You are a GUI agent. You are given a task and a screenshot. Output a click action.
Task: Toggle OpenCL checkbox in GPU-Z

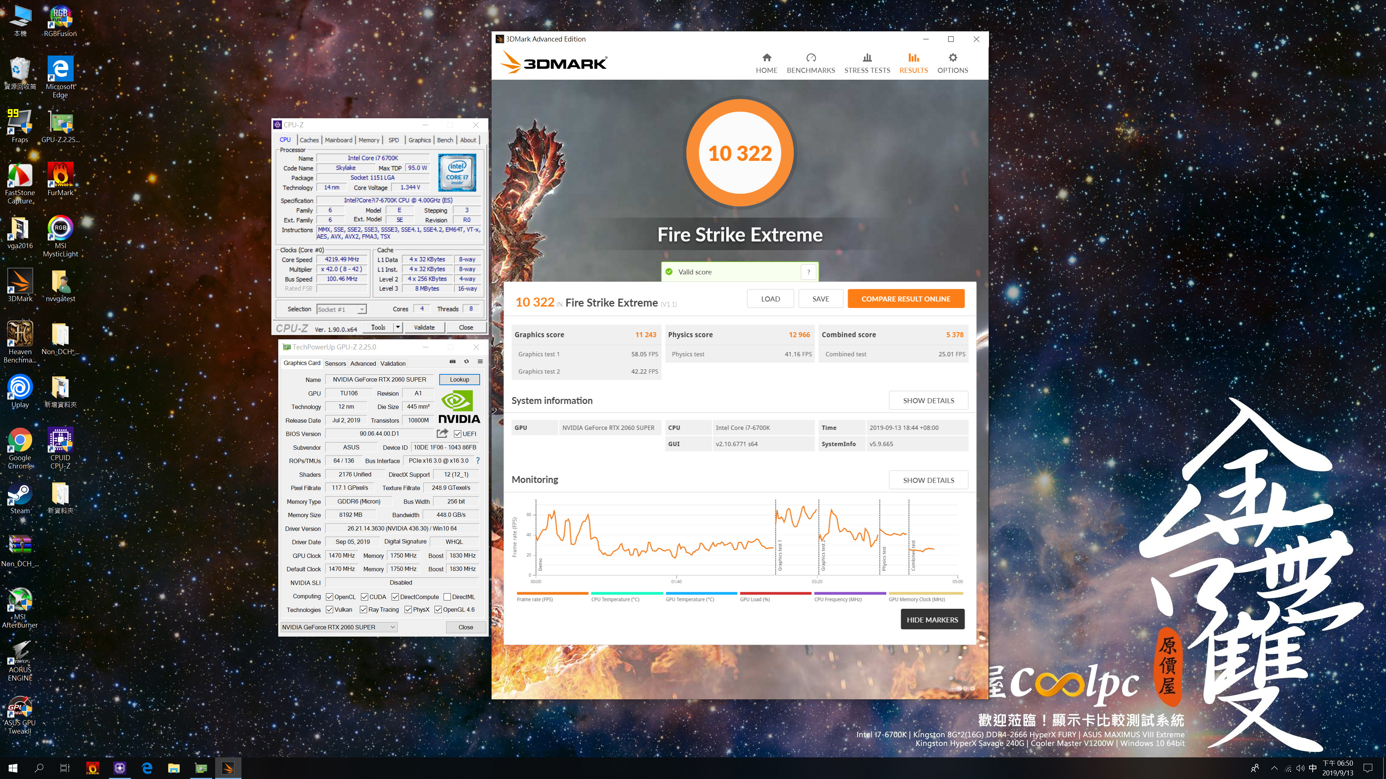tap(329, 597)
